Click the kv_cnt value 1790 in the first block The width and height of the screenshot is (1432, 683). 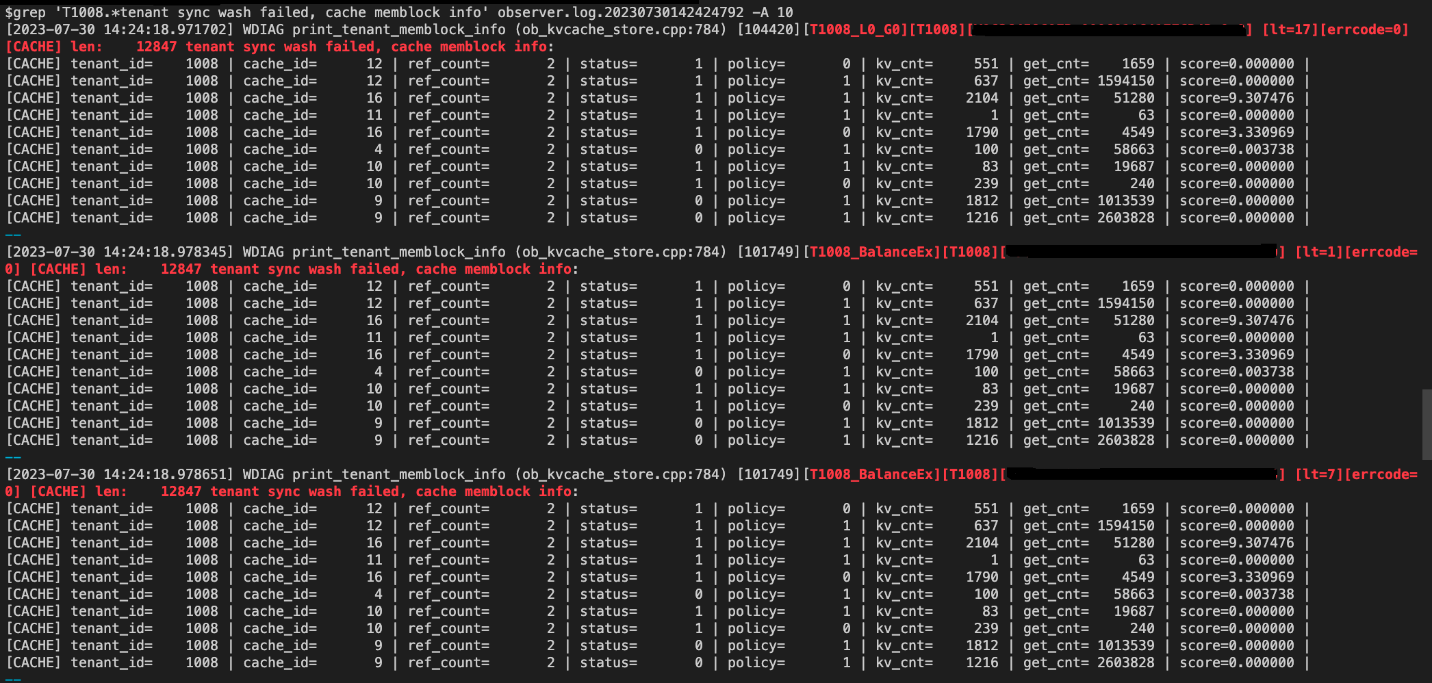click(982, 131)
